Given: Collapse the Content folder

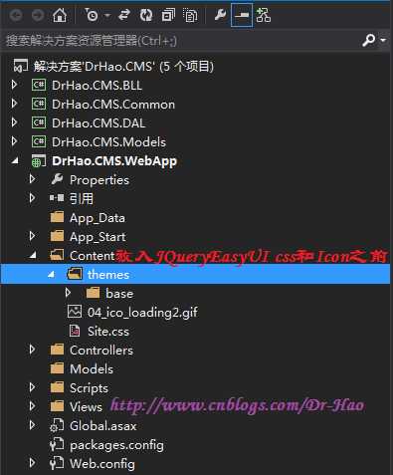Looking at the screenshot, I should 33,256.
